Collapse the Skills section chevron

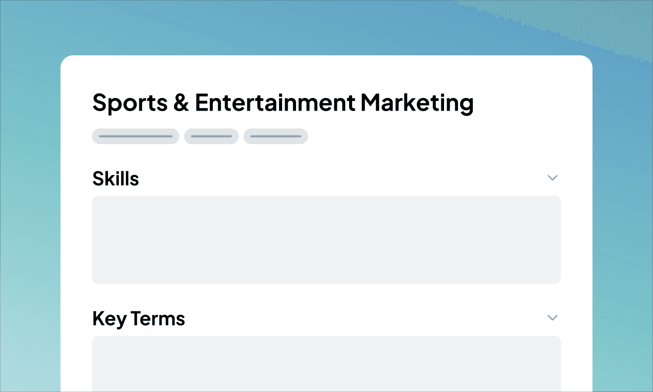[552, 178]
